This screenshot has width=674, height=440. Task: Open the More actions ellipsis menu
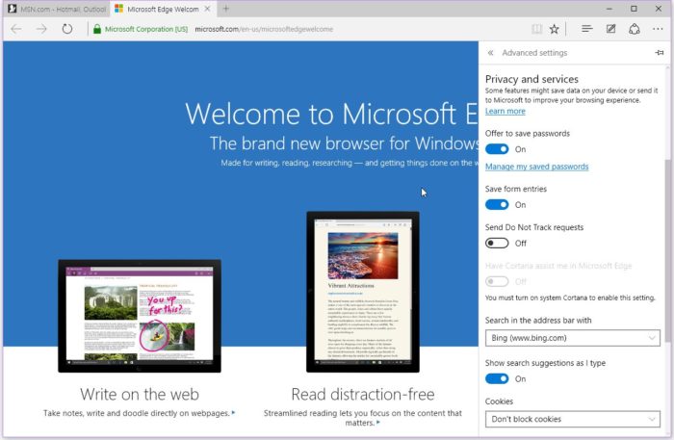coord(658,29)
